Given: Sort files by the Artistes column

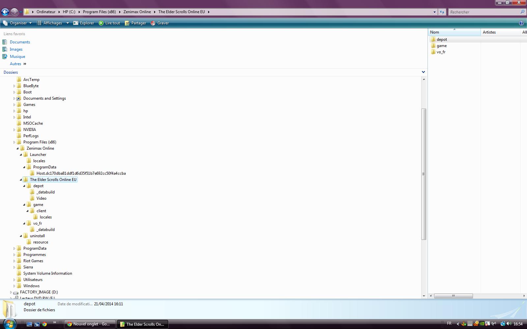Looking at the screenshot, I should click(500, 32).
